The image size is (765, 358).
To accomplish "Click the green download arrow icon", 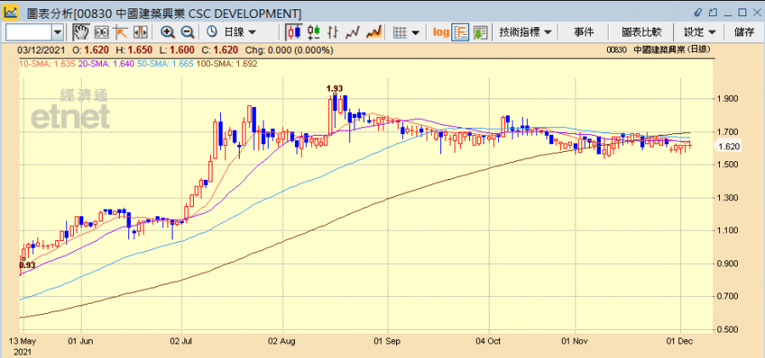I will (480, 32).
